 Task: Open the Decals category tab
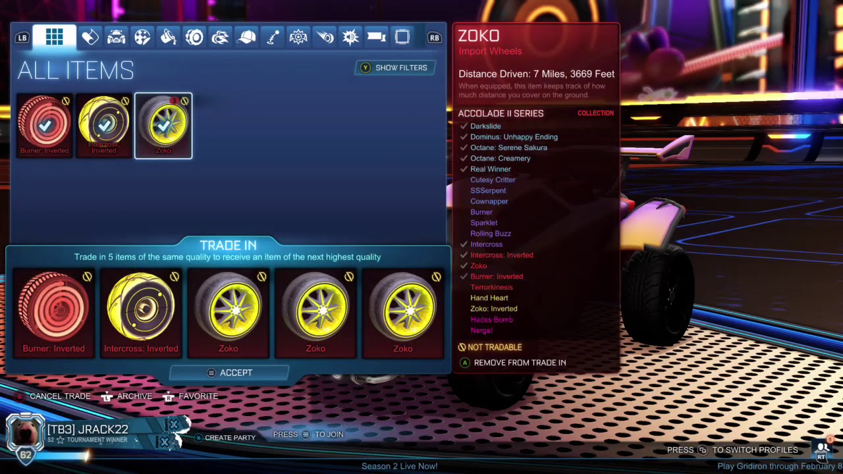point(142,38)
